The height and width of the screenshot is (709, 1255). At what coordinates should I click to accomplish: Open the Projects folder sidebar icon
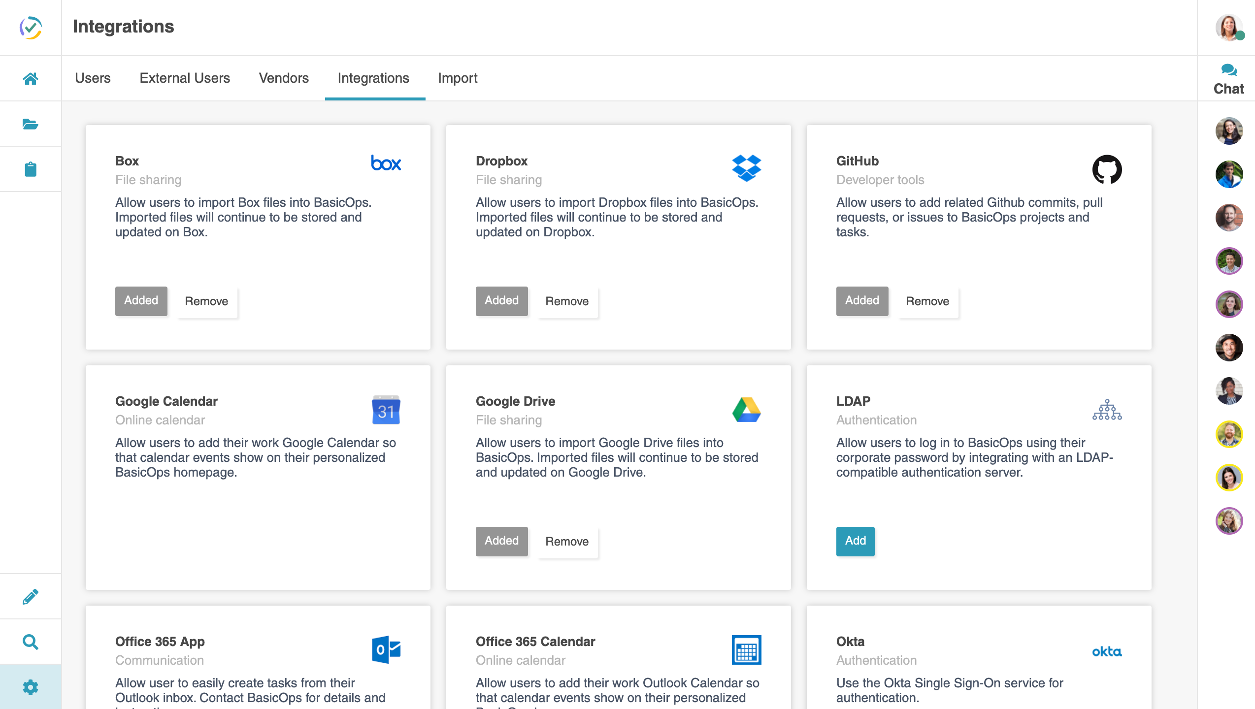31,123
